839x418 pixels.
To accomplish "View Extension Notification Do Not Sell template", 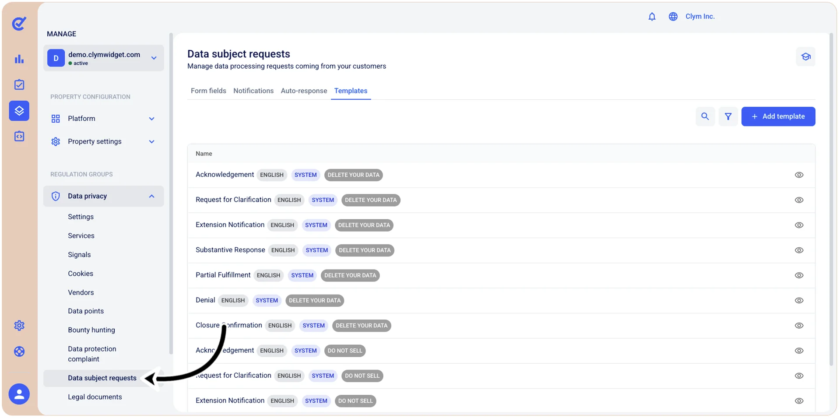I will click(x=799, y=401).
